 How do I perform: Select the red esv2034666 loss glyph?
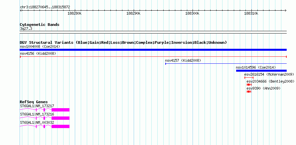[249, 85]
